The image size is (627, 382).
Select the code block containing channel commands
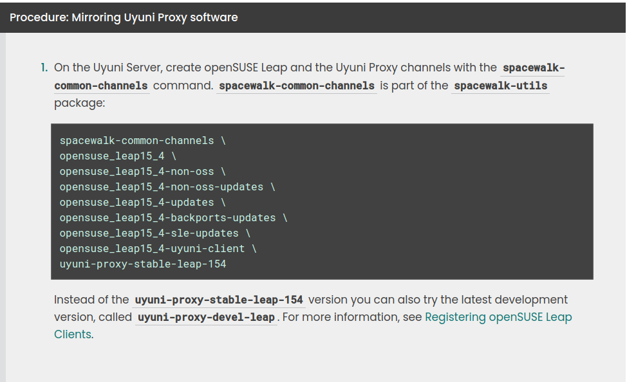pyautogui.click(x=322, y=201)
